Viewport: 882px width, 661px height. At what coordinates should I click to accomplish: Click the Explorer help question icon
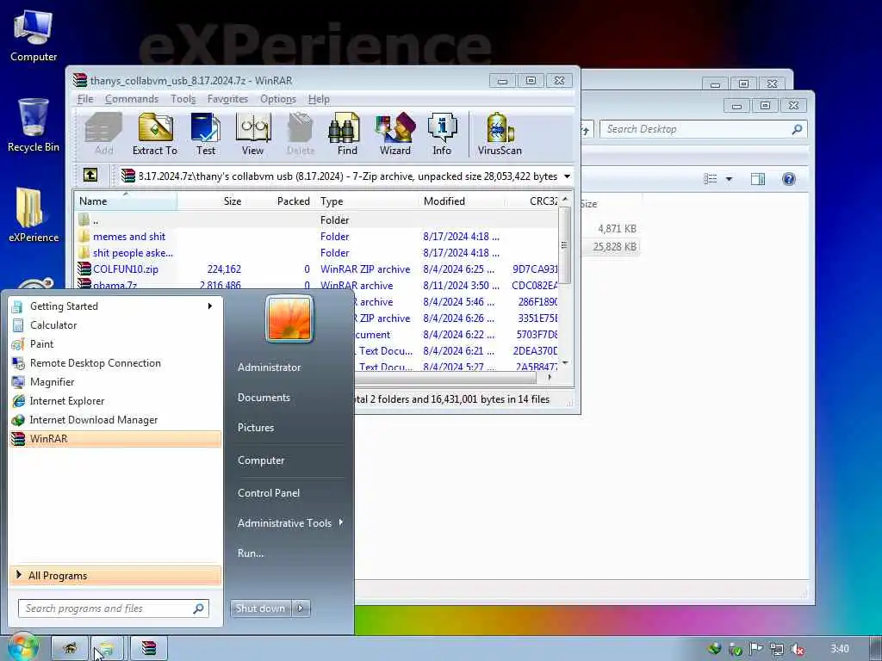click(789, 179)
